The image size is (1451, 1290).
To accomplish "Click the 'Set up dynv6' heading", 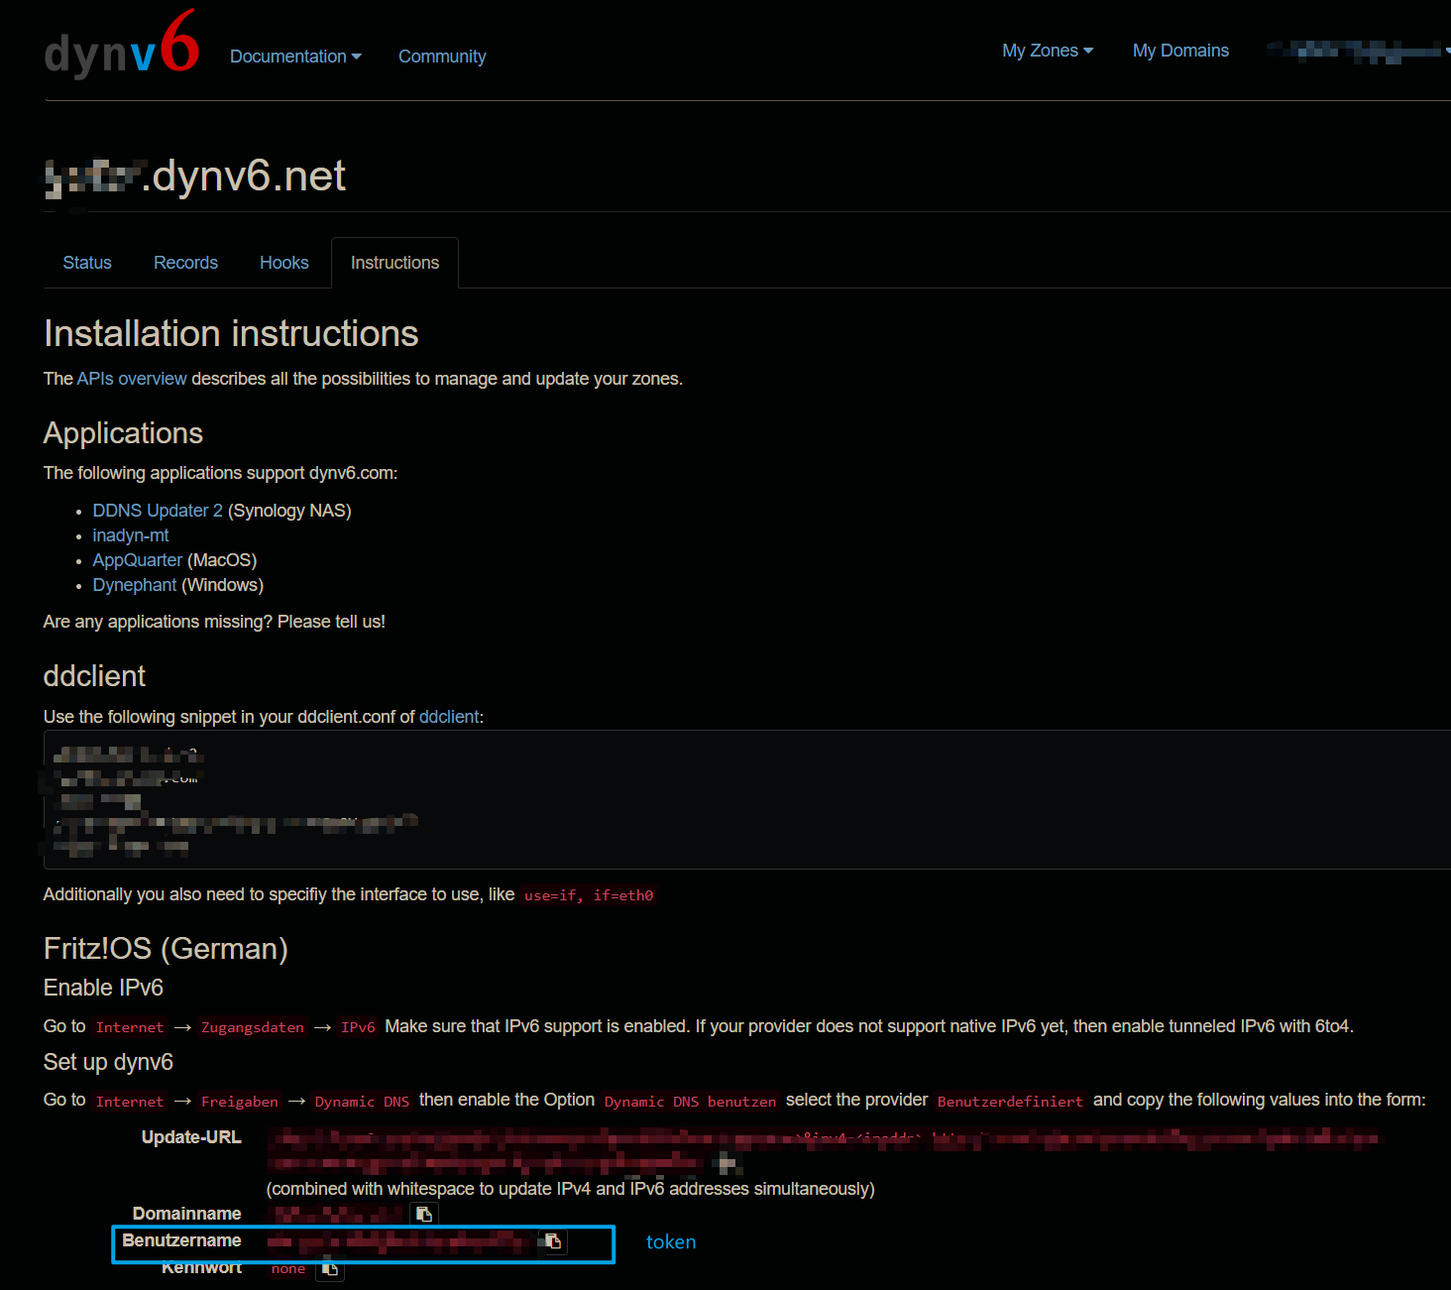I will tap(108, 1062).
